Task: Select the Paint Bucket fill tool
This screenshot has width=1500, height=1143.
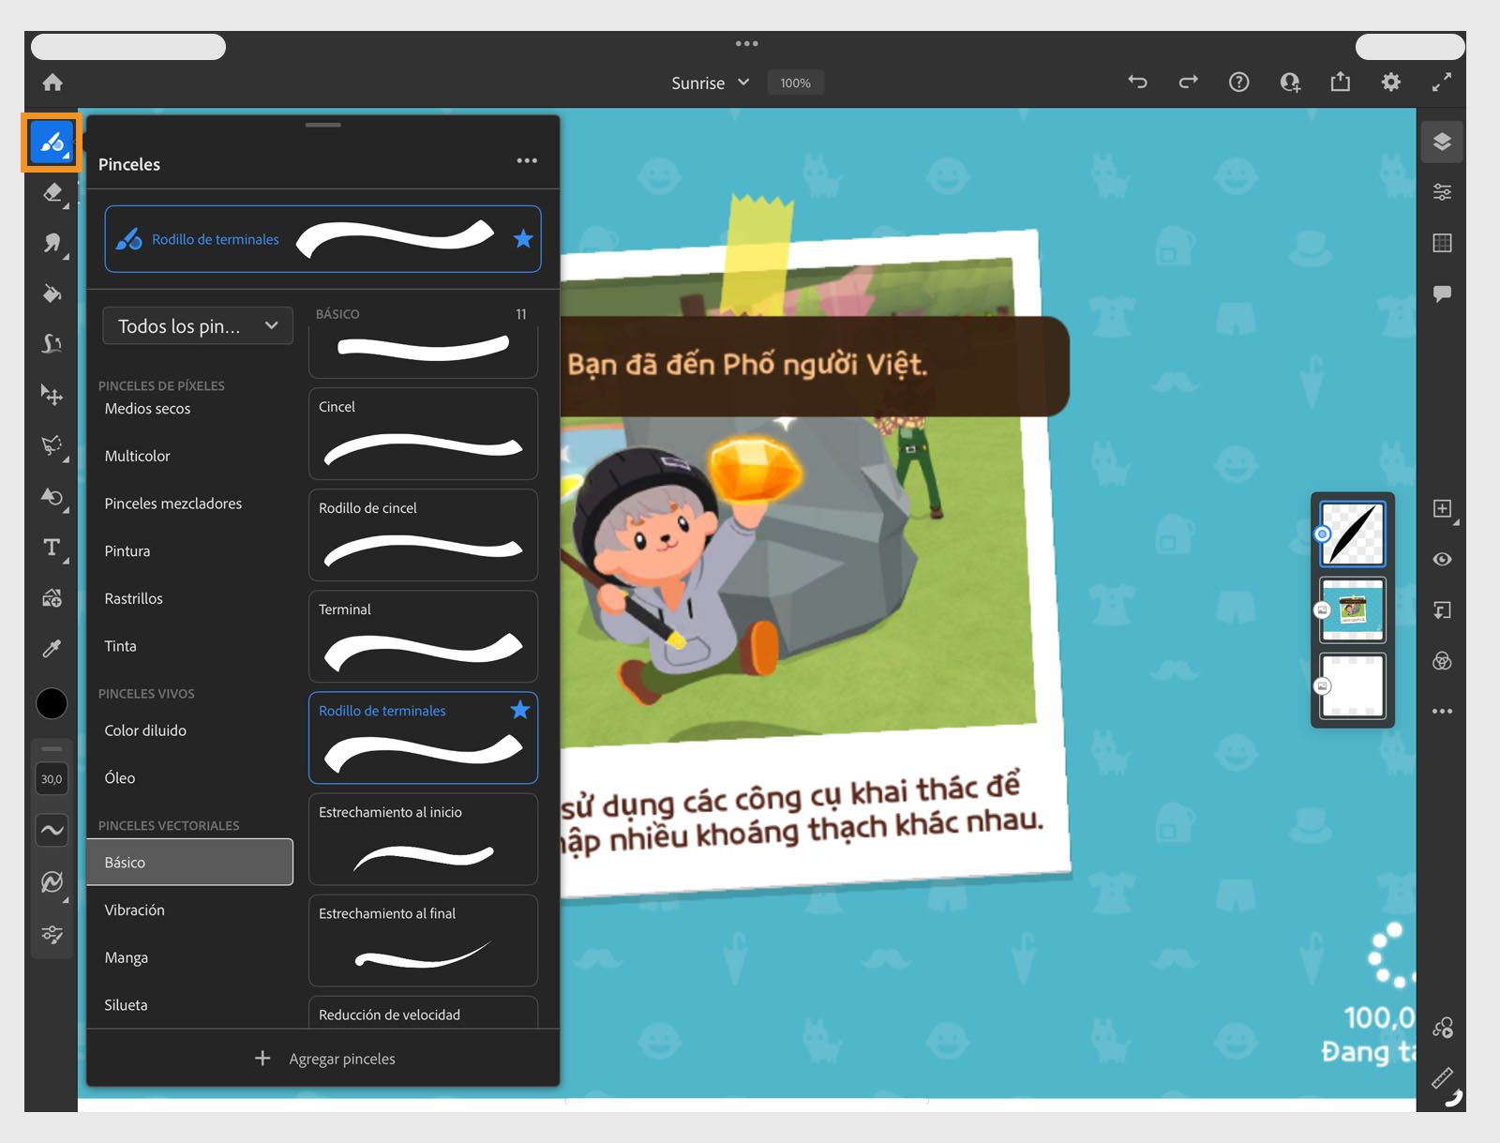Action: (52, 294)
